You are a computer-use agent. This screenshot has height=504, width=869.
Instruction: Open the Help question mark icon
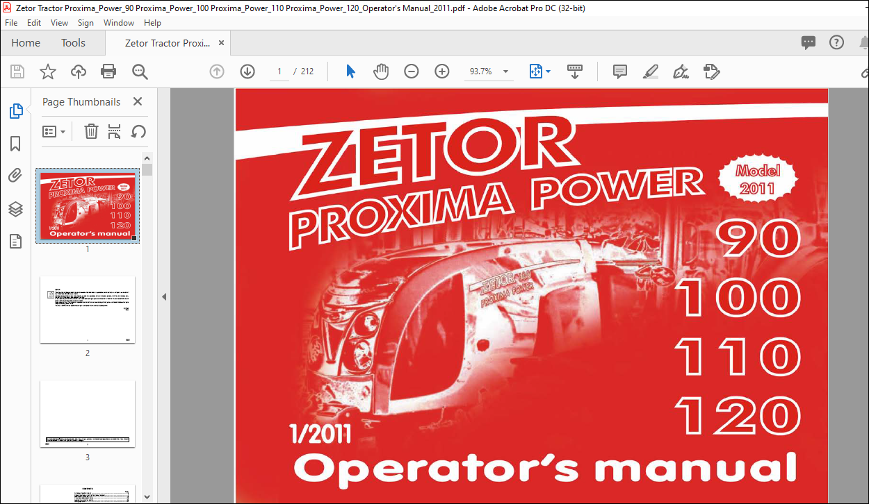click(837, 42)
